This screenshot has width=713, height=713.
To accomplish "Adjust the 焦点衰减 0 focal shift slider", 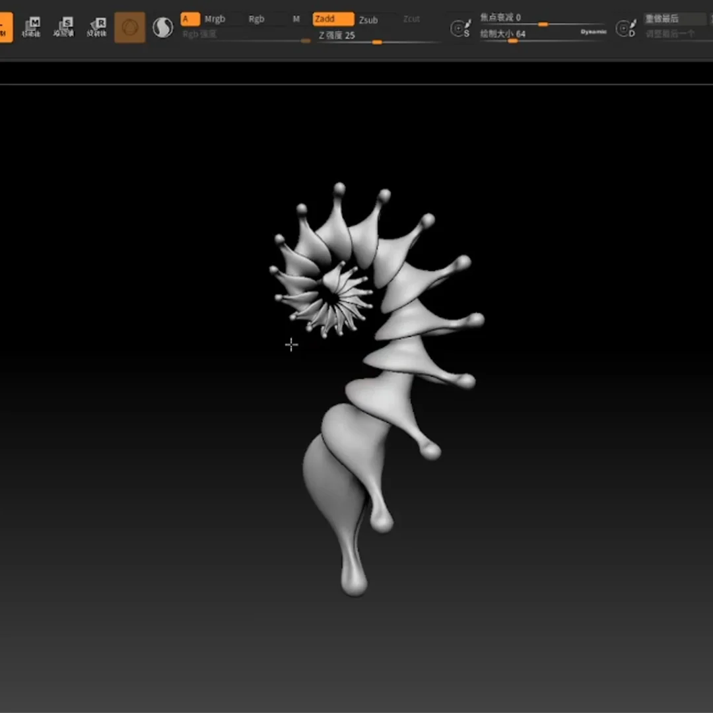I will tap(543, 19).
